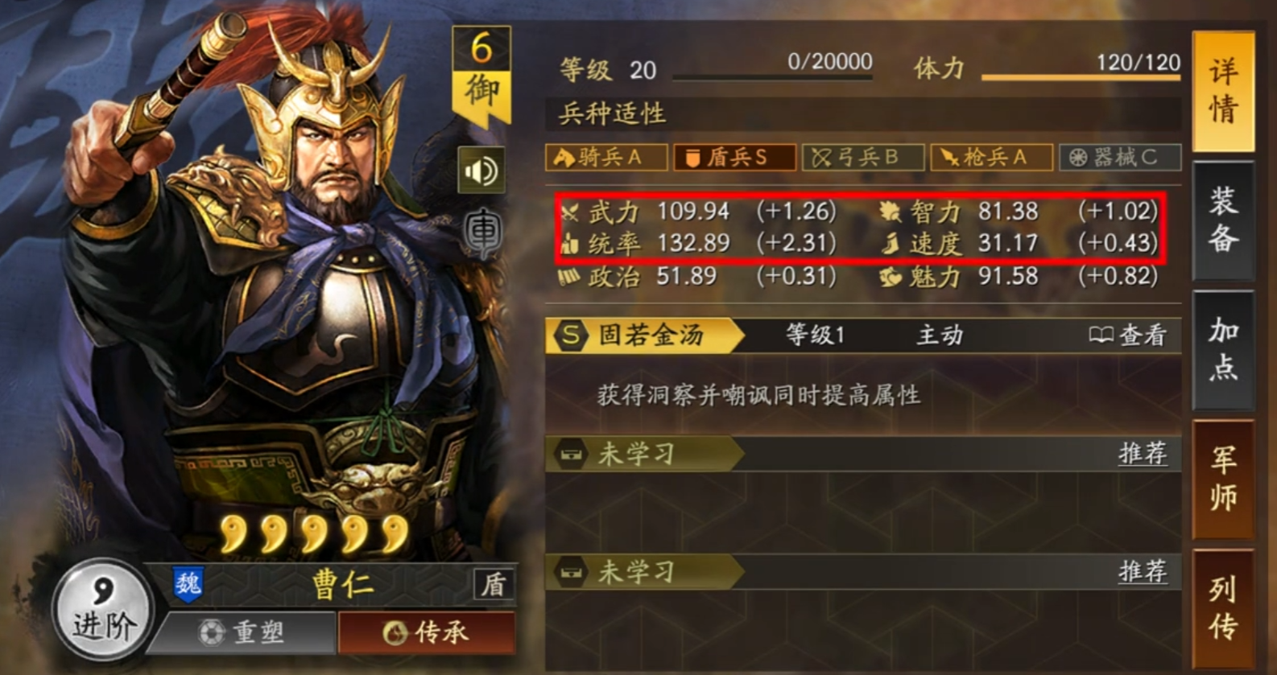Play the general's voice with the speaker icon
Viewport: 1277px width, 675px height.
481,171
